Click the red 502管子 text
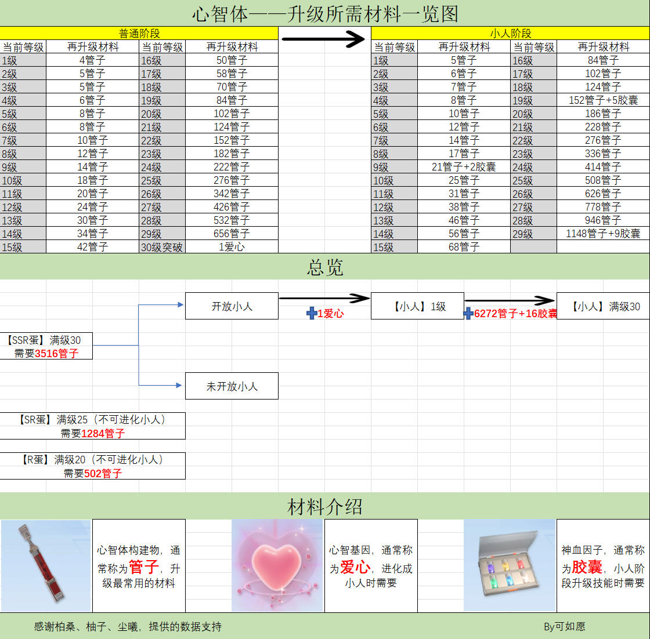This screenshot has height=639, width=650. (103, 473)
